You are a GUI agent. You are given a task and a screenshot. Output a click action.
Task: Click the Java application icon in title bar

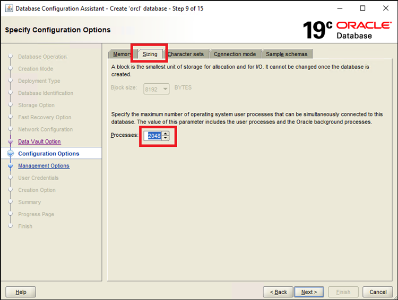click(x=9, y=8)
